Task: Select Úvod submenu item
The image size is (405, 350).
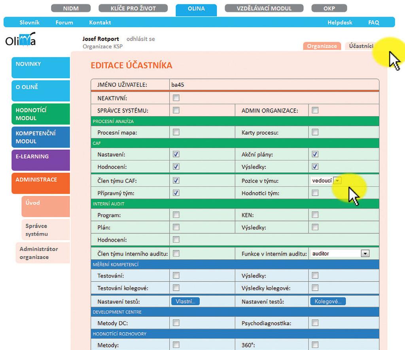Action: (46, 206)
